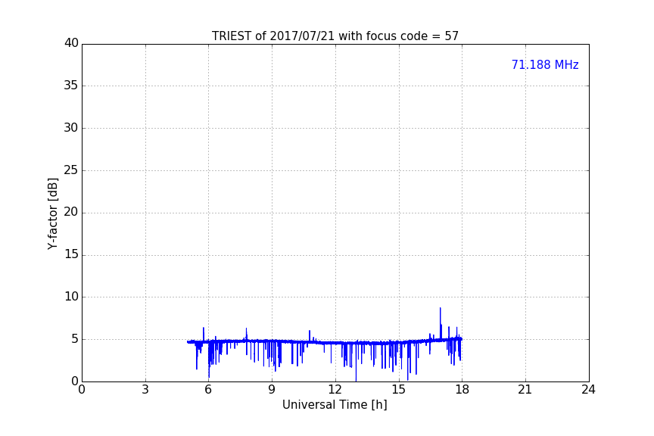654x436 pixels.
Task: Click the Universal Time [h] axis label
Action: (x=335, y=405)
